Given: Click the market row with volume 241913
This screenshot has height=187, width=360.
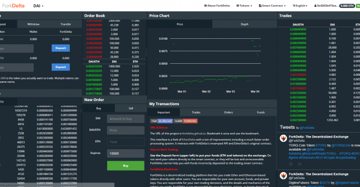Looking at the screenshot, I should tap(41, 165).
